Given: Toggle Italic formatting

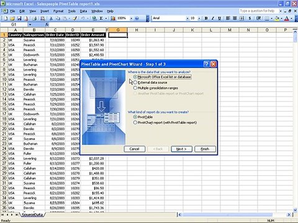Looking at the screenshot, I should click(x=213, y=19).
